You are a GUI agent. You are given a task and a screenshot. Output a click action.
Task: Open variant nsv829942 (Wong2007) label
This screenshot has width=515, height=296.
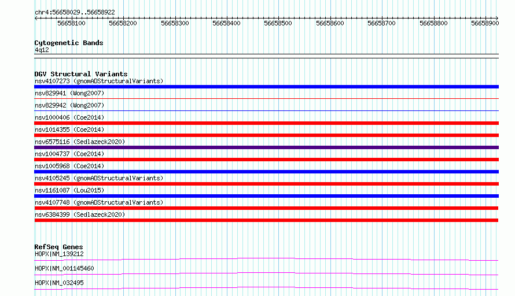point(69,105)
